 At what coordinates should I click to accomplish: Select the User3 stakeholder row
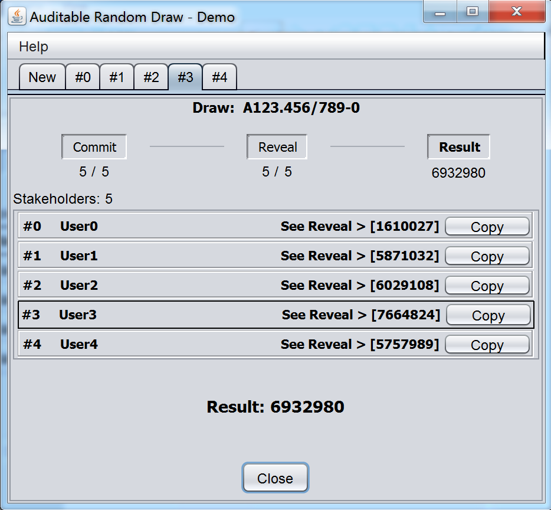(276, 315)
